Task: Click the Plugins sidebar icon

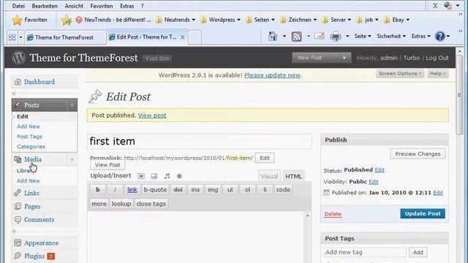Action: 18,256
